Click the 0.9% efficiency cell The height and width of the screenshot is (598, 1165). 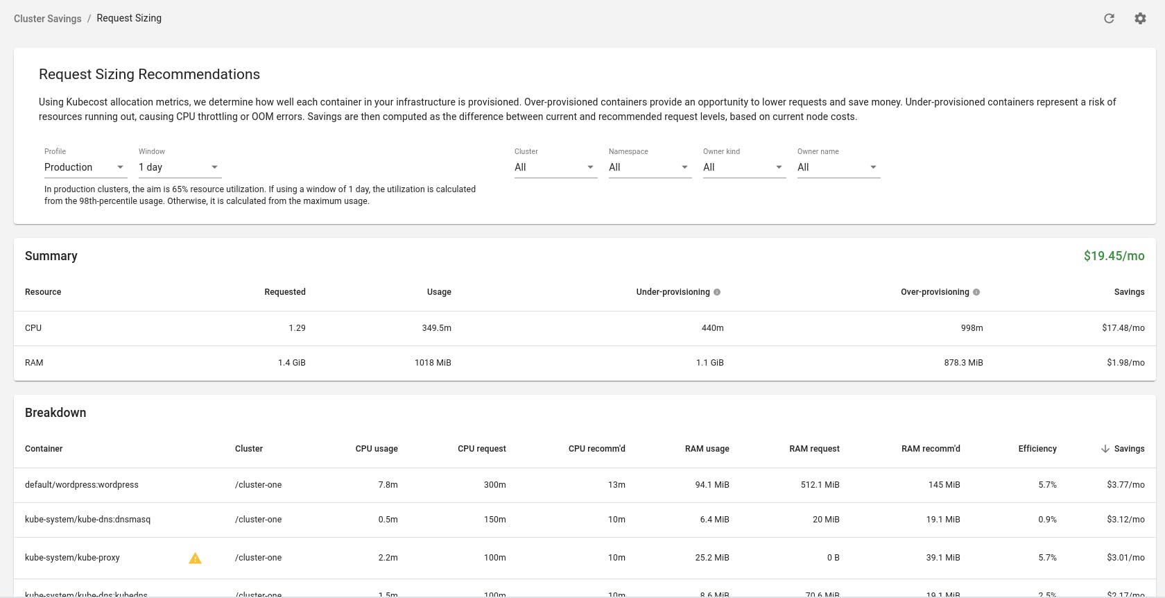1048,520
